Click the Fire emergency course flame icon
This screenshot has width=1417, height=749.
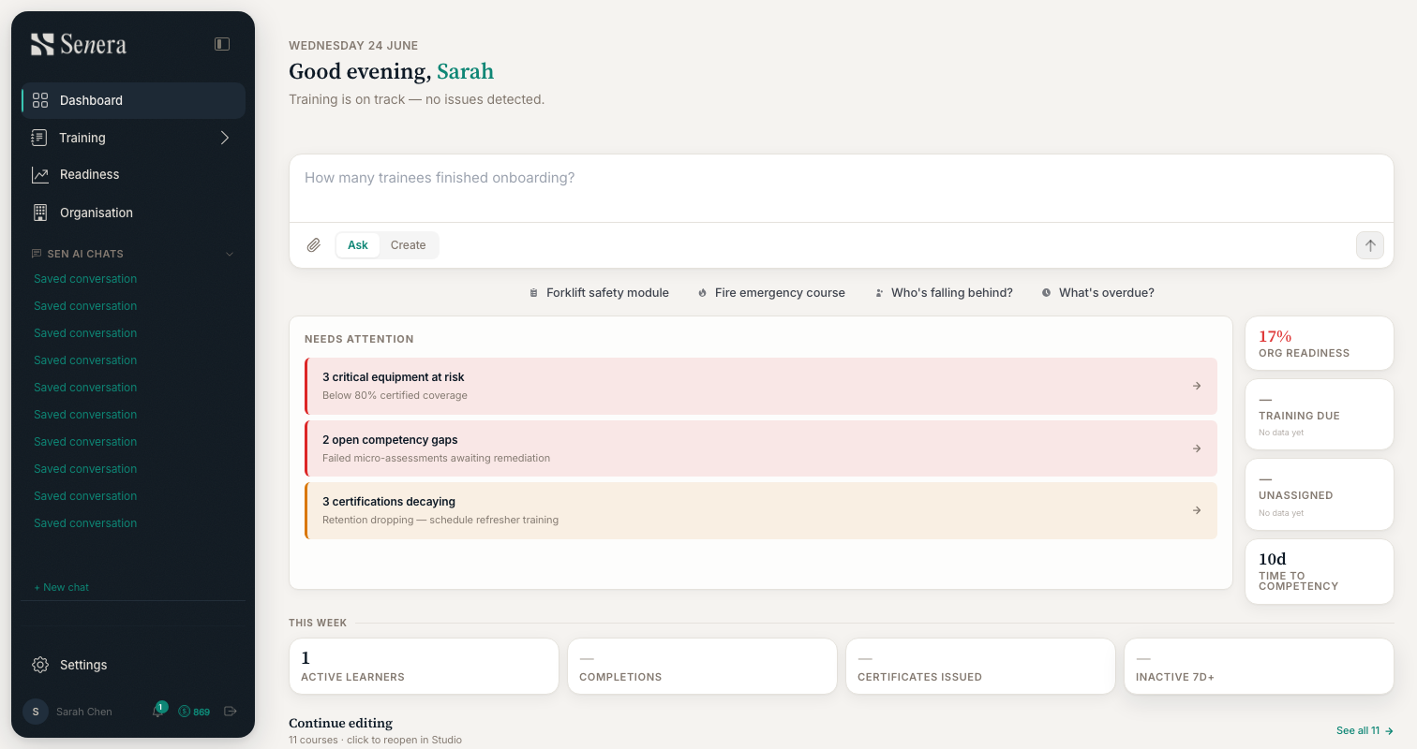pyautogui.click(x=703, y=293)
